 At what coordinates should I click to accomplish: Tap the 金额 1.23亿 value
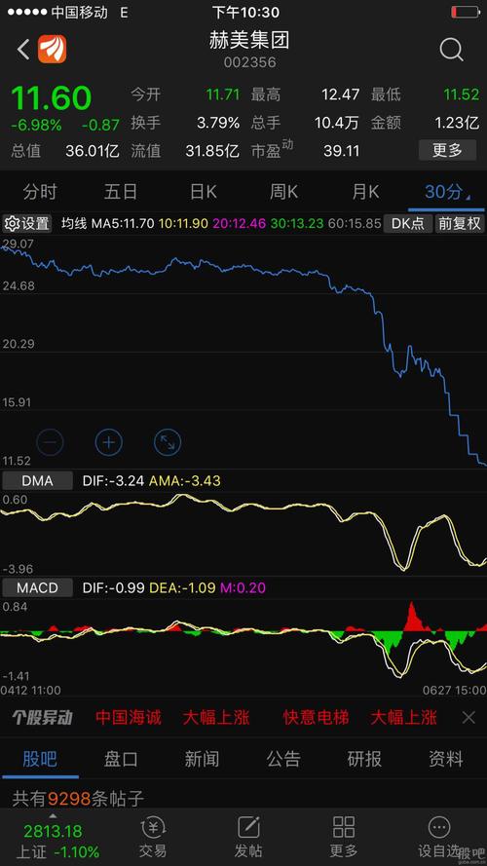tap(456, 123)
